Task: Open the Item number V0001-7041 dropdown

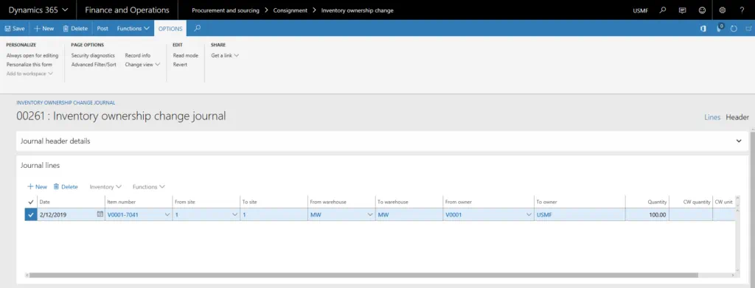Action: 167,215
